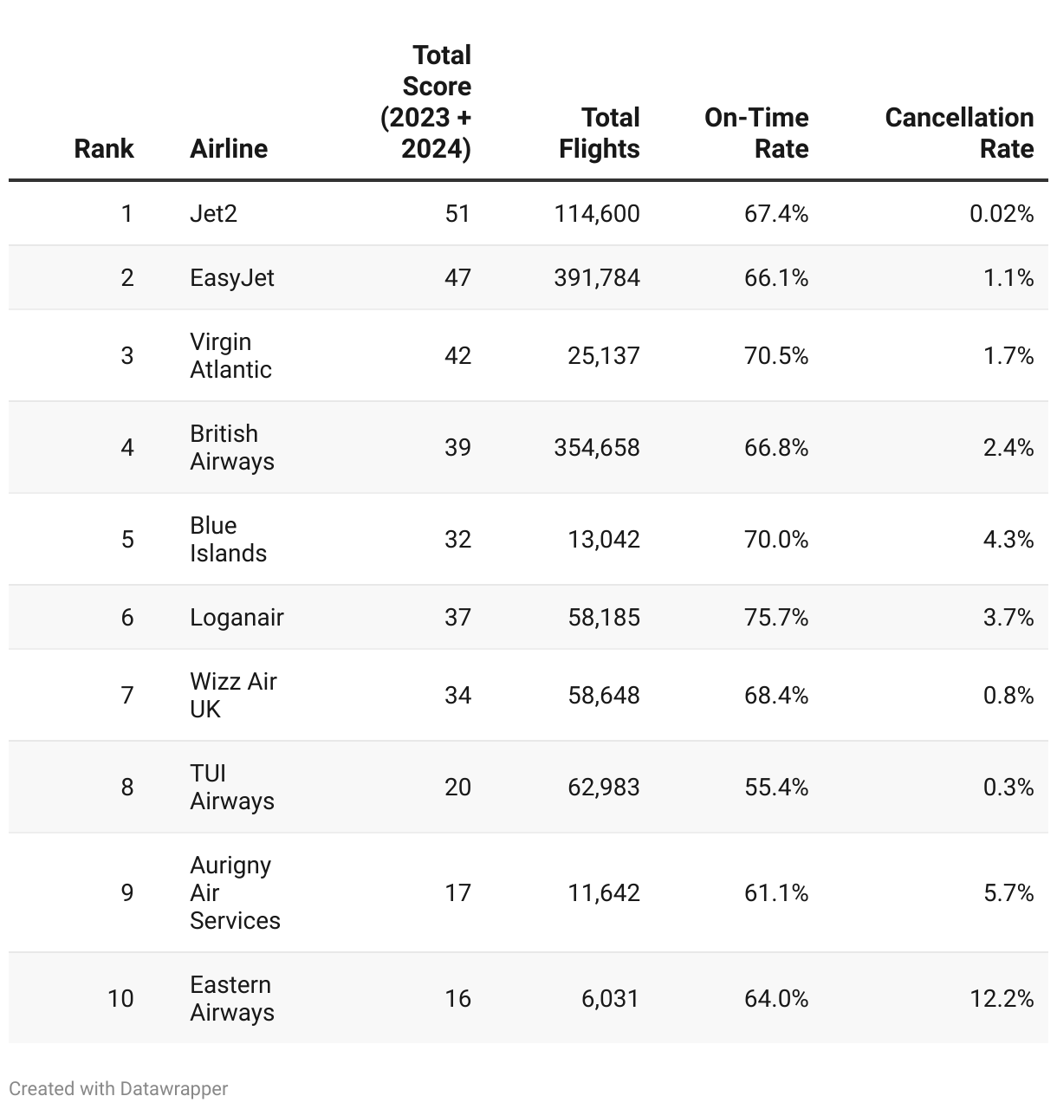
Task: Click the TUI Airways airline name
Action: coord(231,787)
